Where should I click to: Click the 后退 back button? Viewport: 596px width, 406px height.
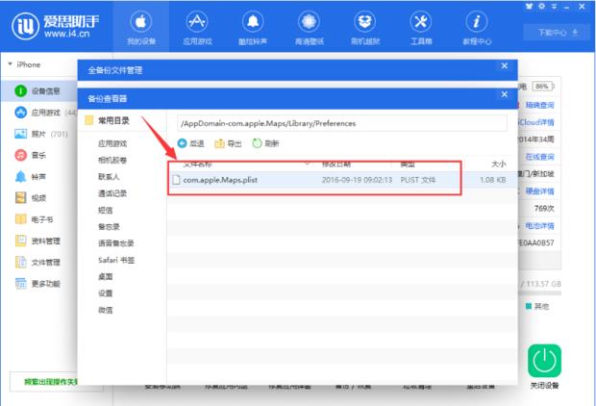click(x=190, y=143)
